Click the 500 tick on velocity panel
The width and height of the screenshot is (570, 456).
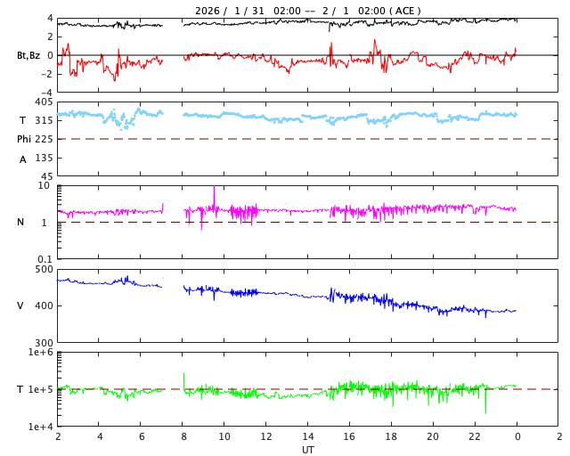tap(44, 269)
